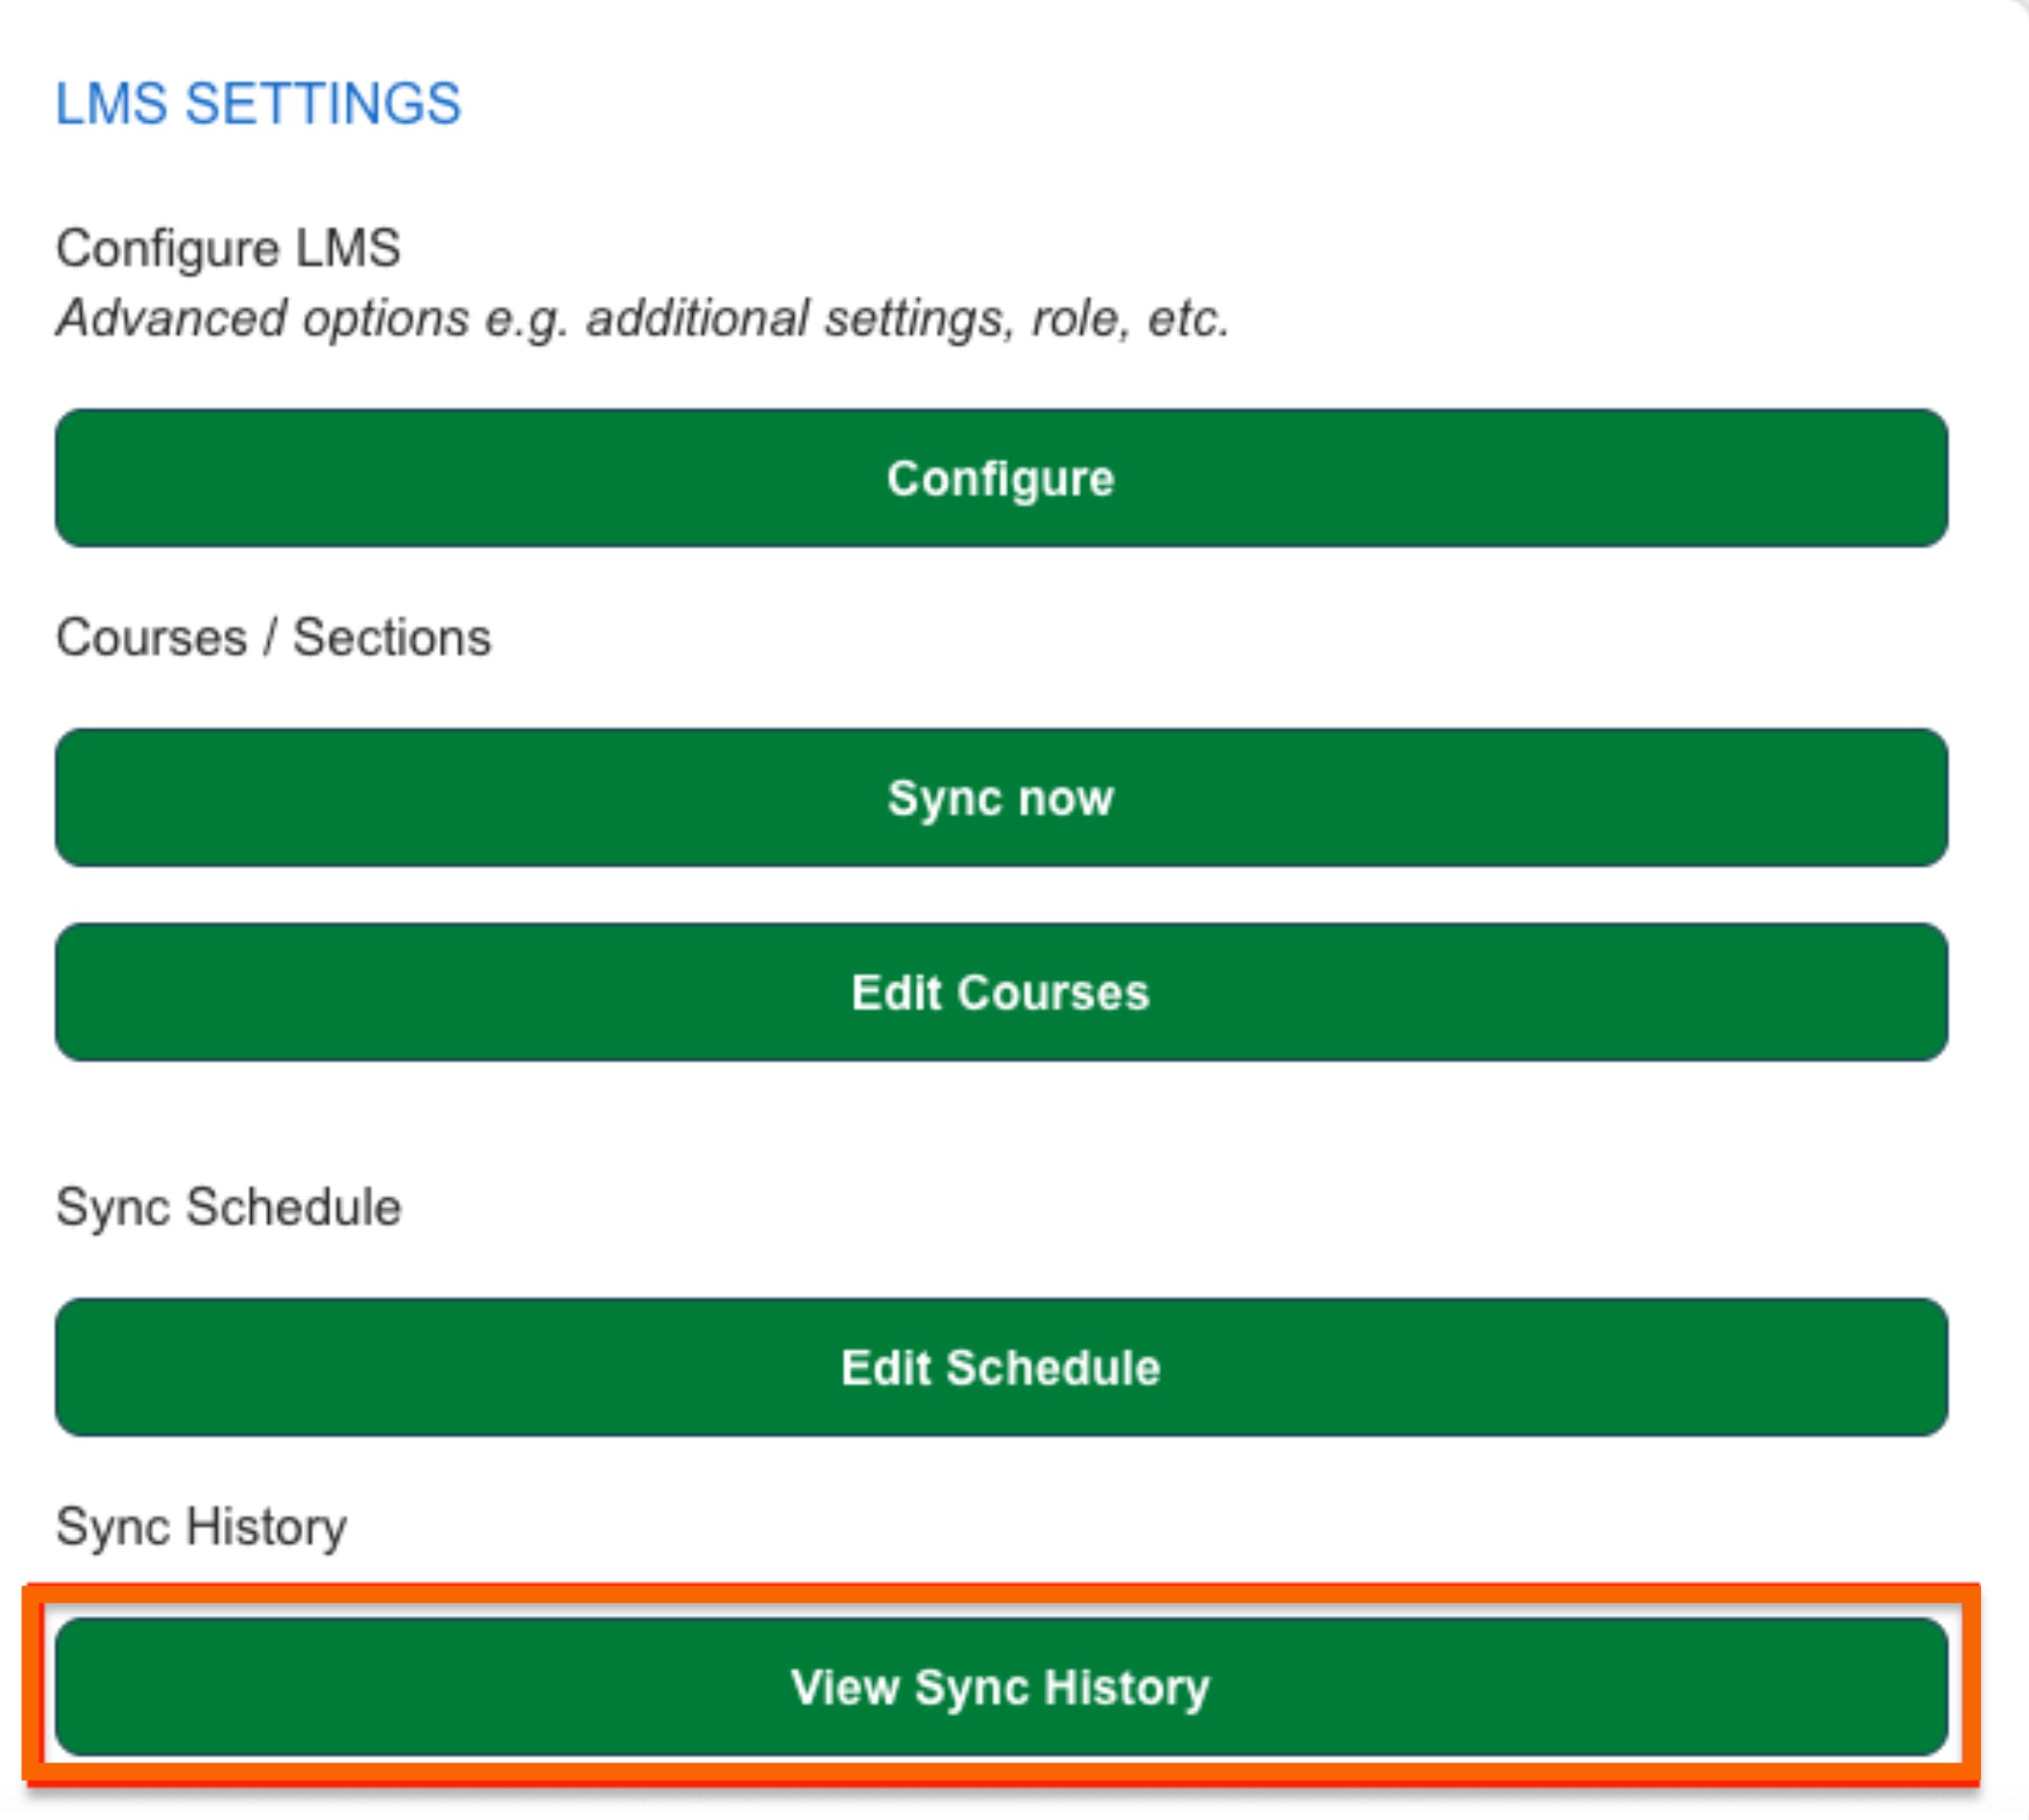Open advanced LMS role settings configuration
This screenshot has width=2029, height=1820.
tap(1001, 478)
